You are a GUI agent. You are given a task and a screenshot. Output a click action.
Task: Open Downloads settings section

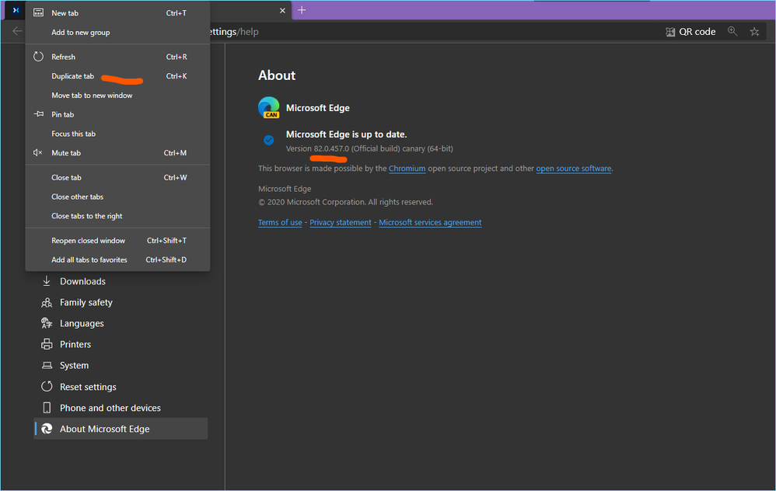point(121,281)
